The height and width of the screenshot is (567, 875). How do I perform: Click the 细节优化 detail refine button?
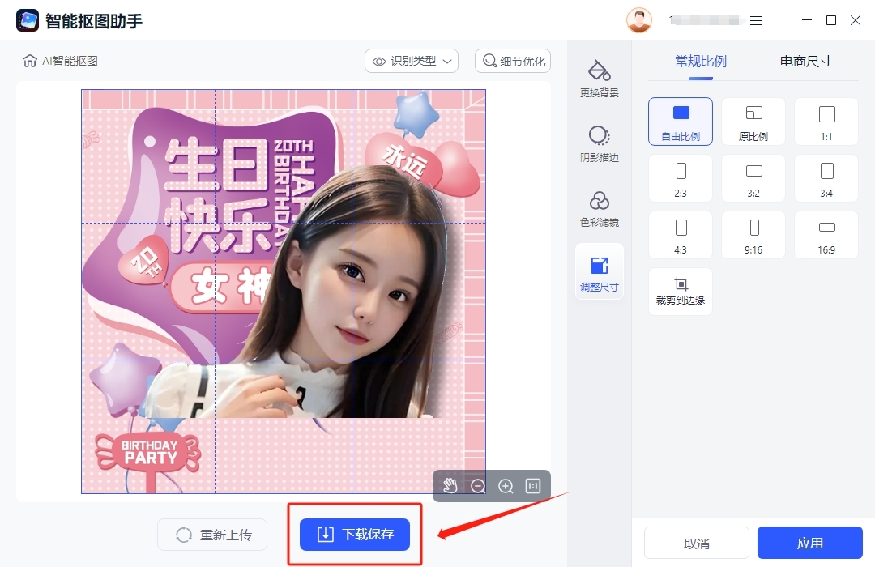pyautogui.click(x=513, y=61)
